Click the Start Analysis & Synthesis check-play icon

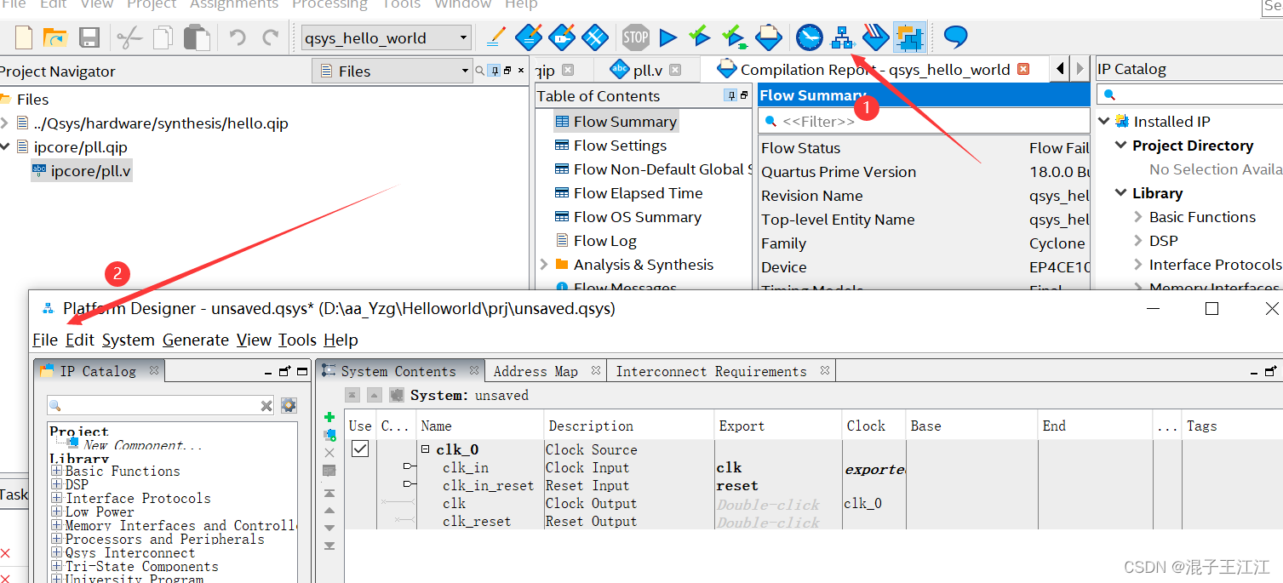pyautogui.click(x=699, y=37)
